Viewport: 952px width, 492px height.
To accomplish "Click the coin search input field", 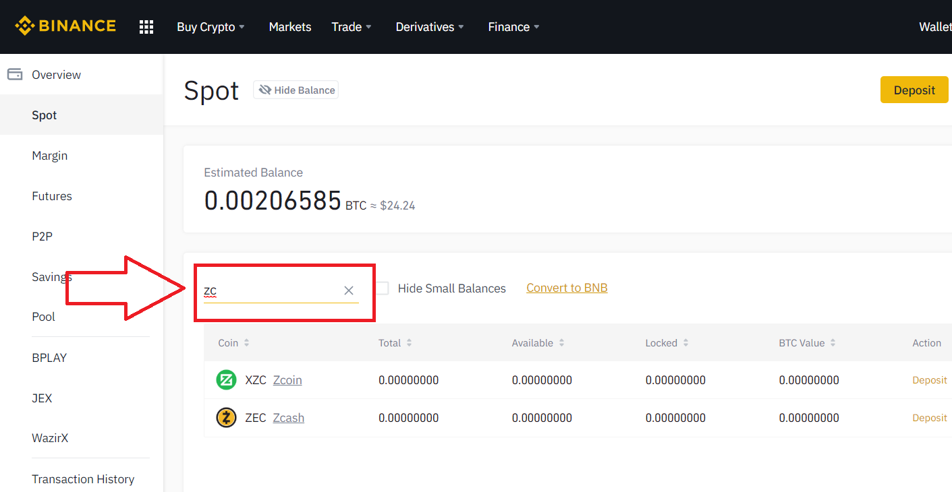I will pyautogui.click(x=270, y=291).
